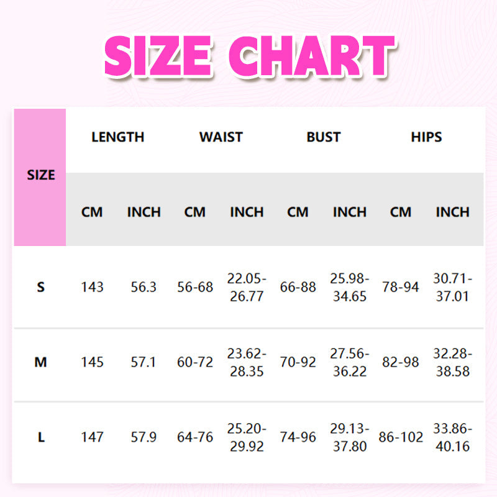Select the WAIST column header
This screenshot has width=497, height=497.
pyautogui.click(x=221, y=137)
